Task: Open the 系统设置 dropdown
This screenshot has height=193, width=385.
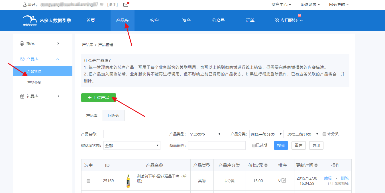Action: pos(310,5)
